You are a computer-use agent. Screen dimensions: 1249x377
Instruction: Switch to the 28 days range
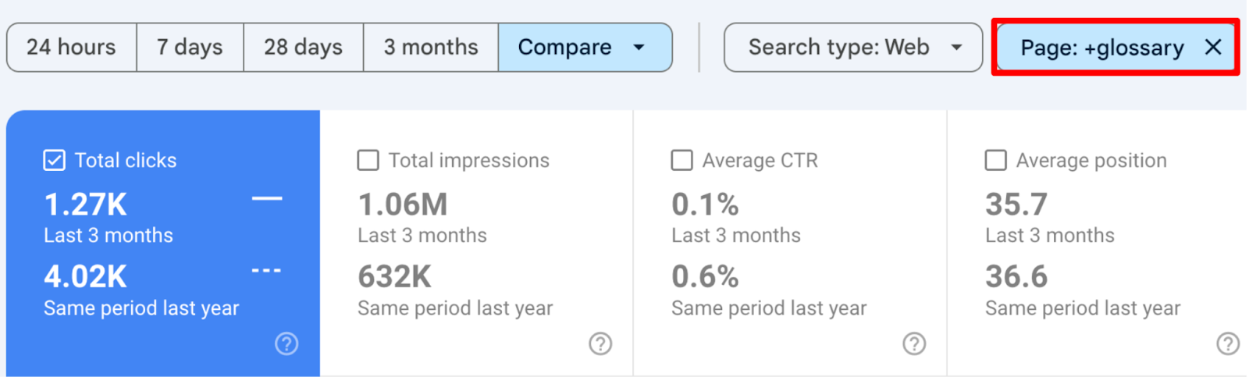pos(303,48)
